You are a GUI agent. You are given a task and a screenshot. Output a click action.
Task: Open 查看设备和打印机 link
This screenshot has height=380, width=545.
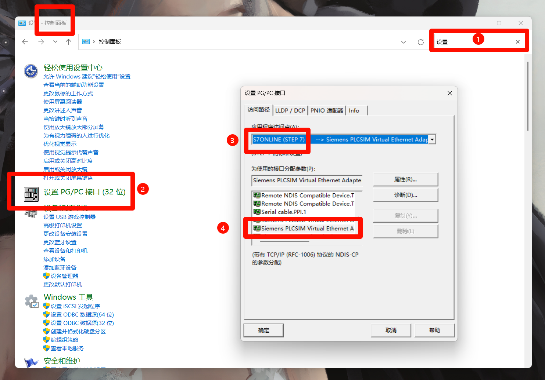pyautogui.click(x=65, y=251)
